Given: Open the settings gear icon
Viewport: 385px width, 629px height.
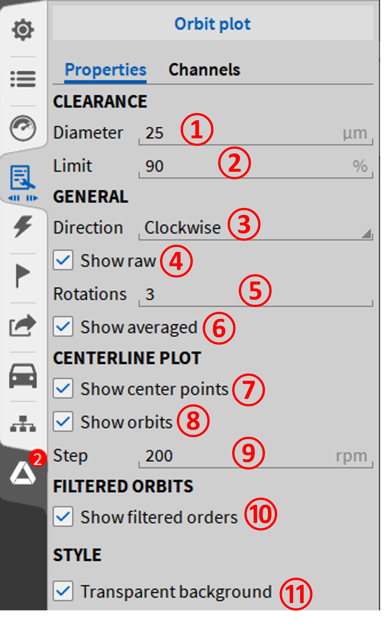Looking at the screenshot, I should (23, 30).
